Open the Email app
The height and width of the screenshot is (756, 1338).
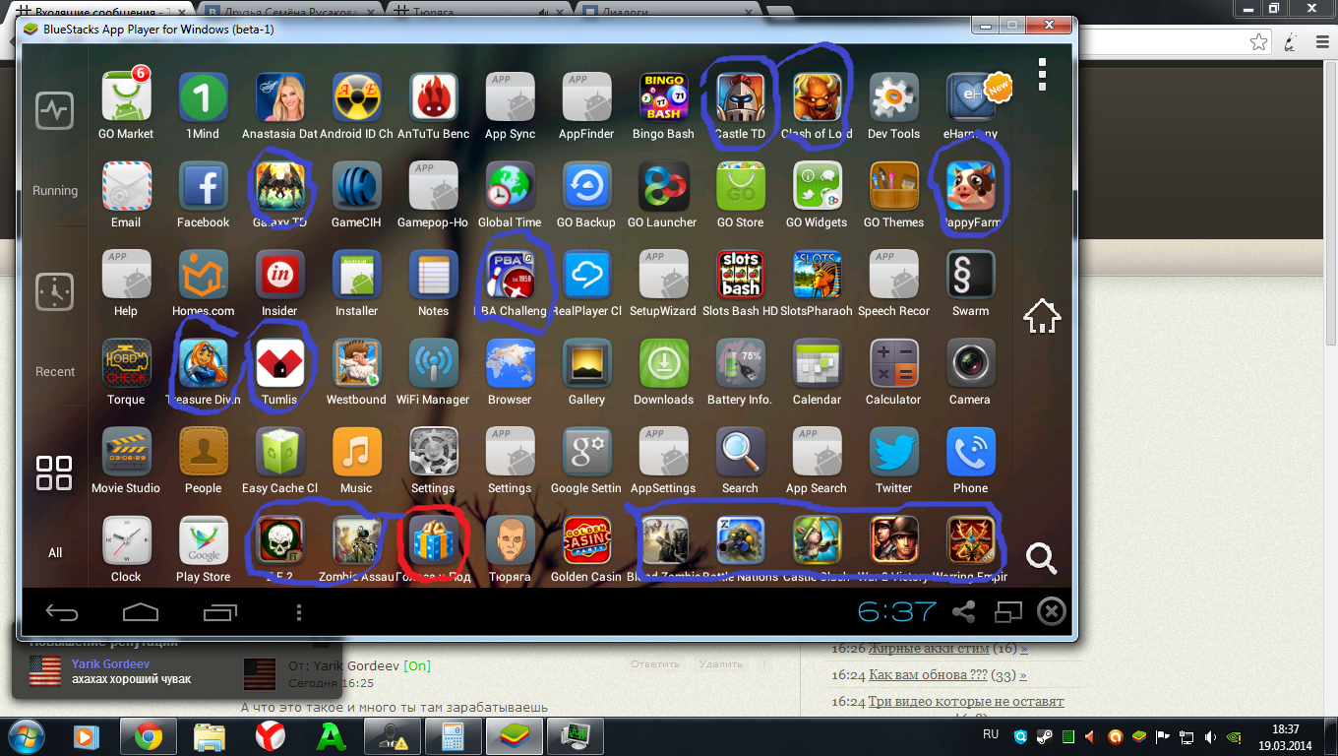[126, 186]
